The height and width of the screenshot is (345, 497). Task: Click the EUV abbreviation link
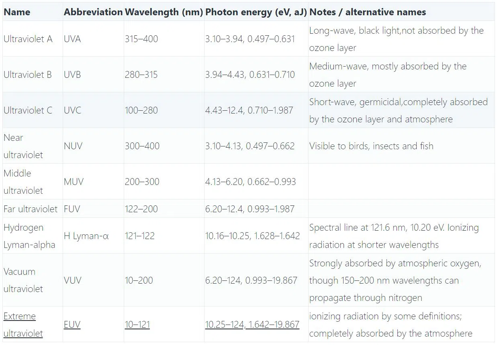click(72, 325)
